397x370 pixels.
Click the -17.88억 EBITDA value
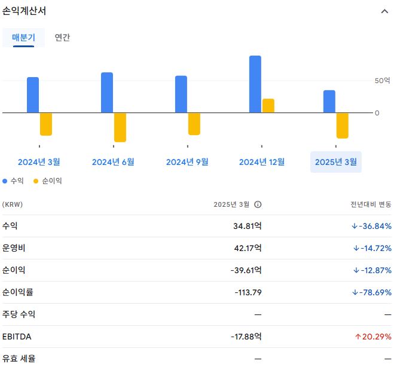(246, 337)
